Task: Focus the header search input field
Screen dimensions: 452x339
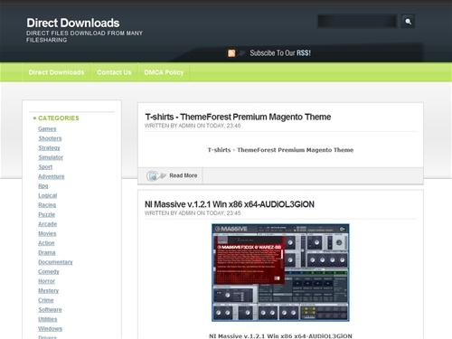Action: click(x=357, y=22)
